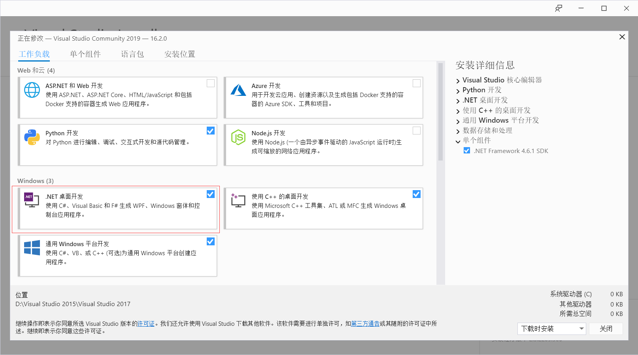Collapse the 单个组件 details section
638x355 pixels.
pyautogui.click(x=458, y=141)
